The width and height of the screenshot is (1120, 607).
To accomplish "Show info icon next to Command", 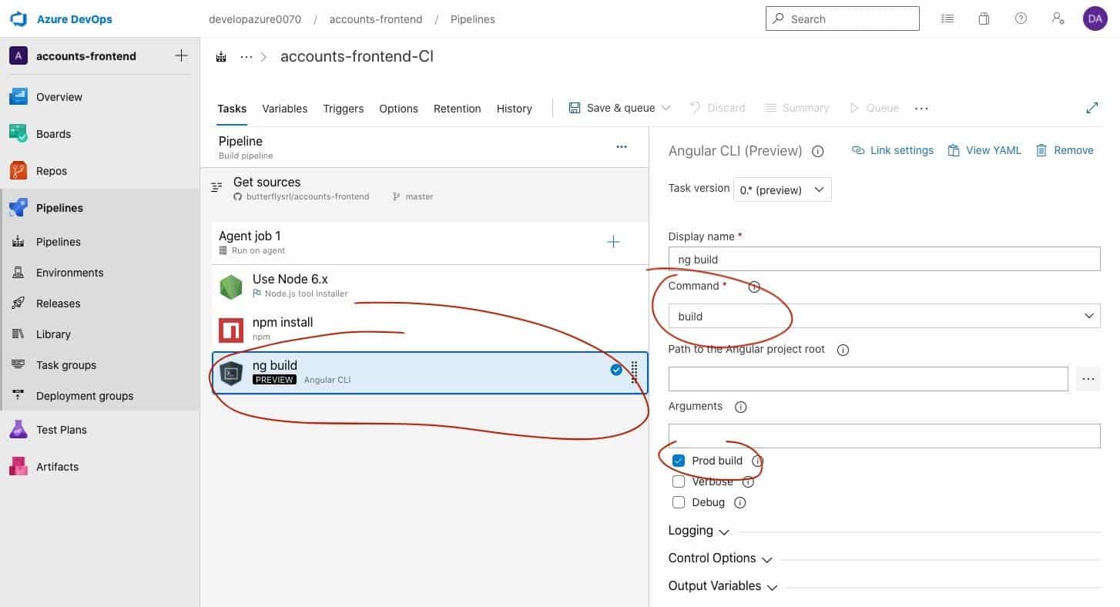I will click(x=754, y=287).
